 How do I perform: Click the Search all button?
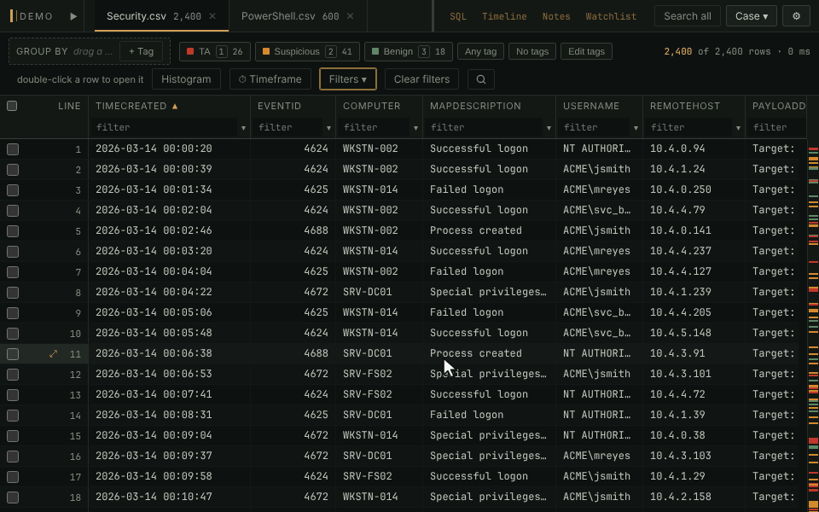pos(688,16)
